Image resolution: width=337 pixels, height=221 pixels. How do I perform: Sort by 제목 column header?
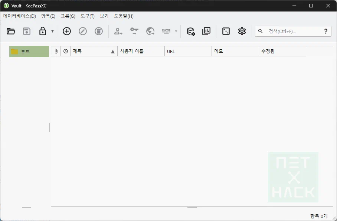point(94,51)
